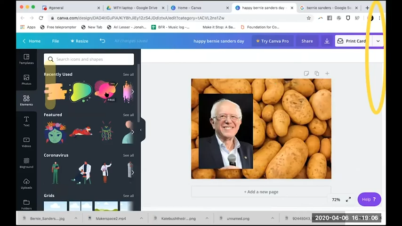
Task: Add page using plus icon above canvas
Action: pos(327,73)
